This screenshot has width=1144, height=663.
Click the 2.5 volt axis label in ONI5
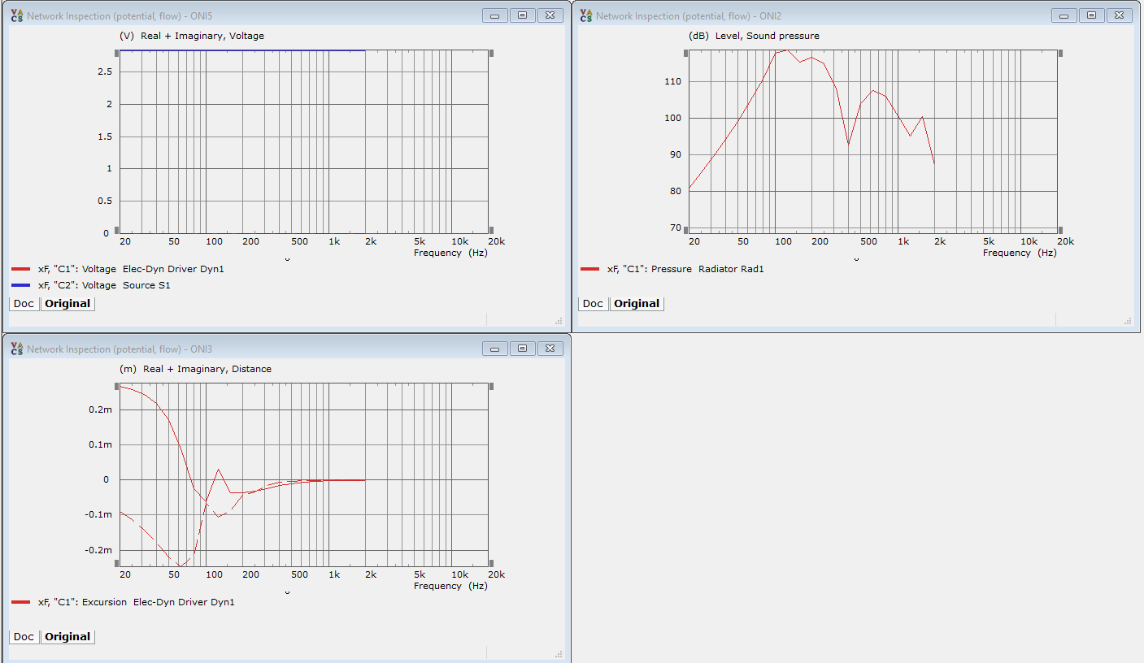pyautogui.click(x=104, y=71)
